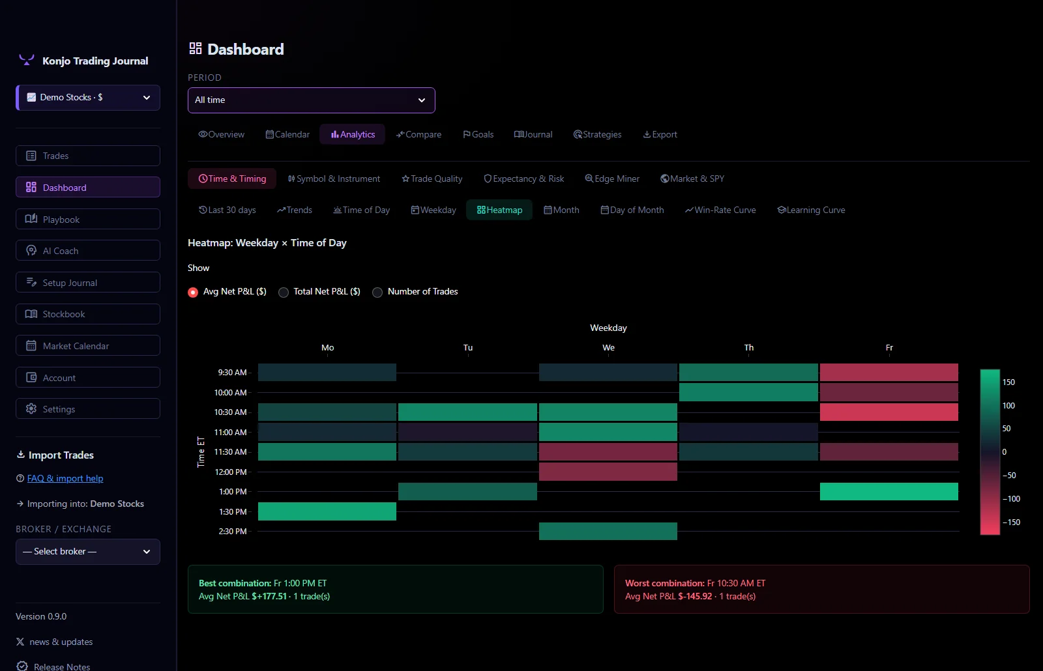Select the Number of Trades radio button
The width and height of the screenshot is (1043, 671).
[x=377, y=293]
